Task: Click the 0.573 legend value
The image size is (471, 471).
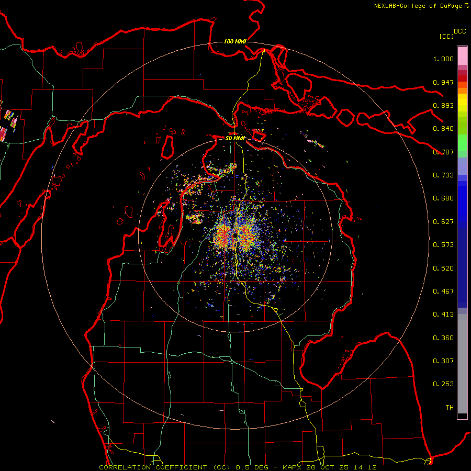Action: pos(443,245)
